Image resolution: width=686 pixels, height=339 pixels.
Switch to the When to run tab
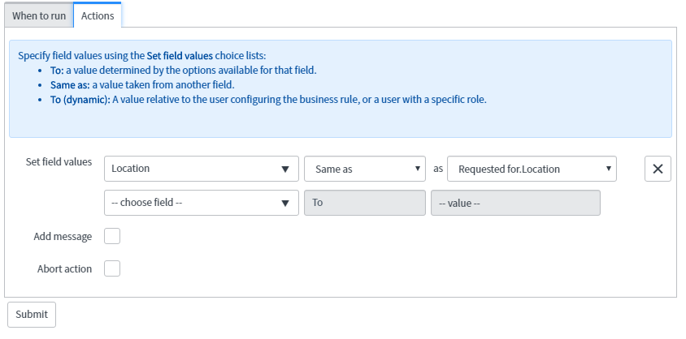coord(39,15)
